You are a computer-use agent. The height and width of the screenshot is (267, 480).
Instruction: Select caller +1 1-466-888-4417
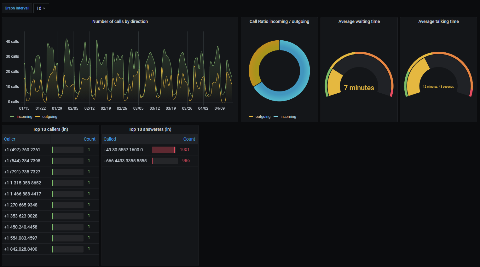(22, 194)
